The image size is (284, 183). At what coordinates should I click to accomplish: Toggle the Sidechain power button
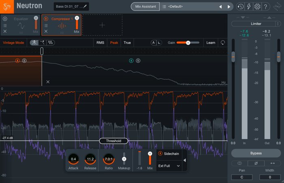click(x=160, y=154)
